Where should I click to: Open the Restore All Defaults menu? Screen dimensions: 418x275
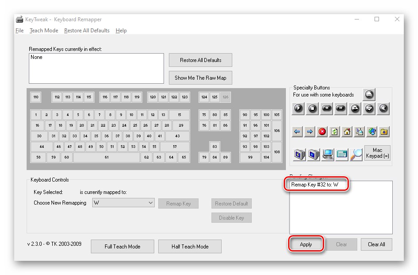point(86,31)
